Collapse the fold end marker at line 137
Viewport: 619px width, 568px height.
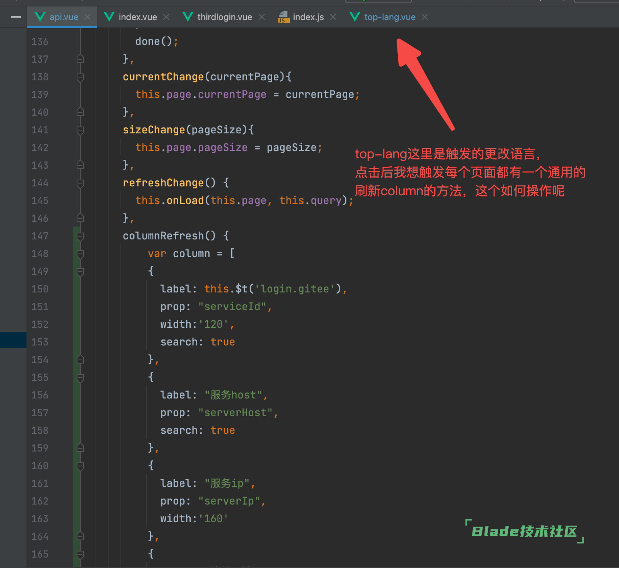click(80, 59)
